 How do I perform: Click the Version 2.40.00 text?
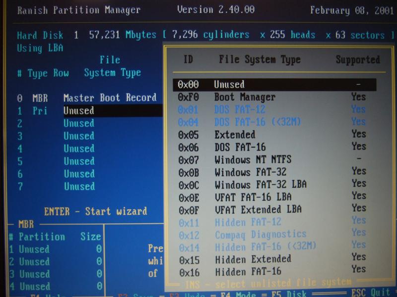216,10
